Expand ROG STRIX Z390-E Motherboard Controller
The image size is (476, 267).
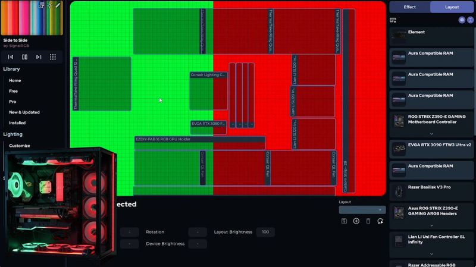pyautogui.click(x=431, y=134)
